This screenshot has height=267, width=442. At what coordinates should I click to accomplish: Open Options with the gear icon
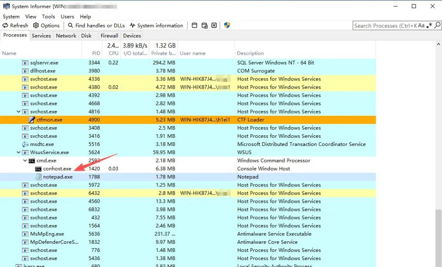click(46, 25)
